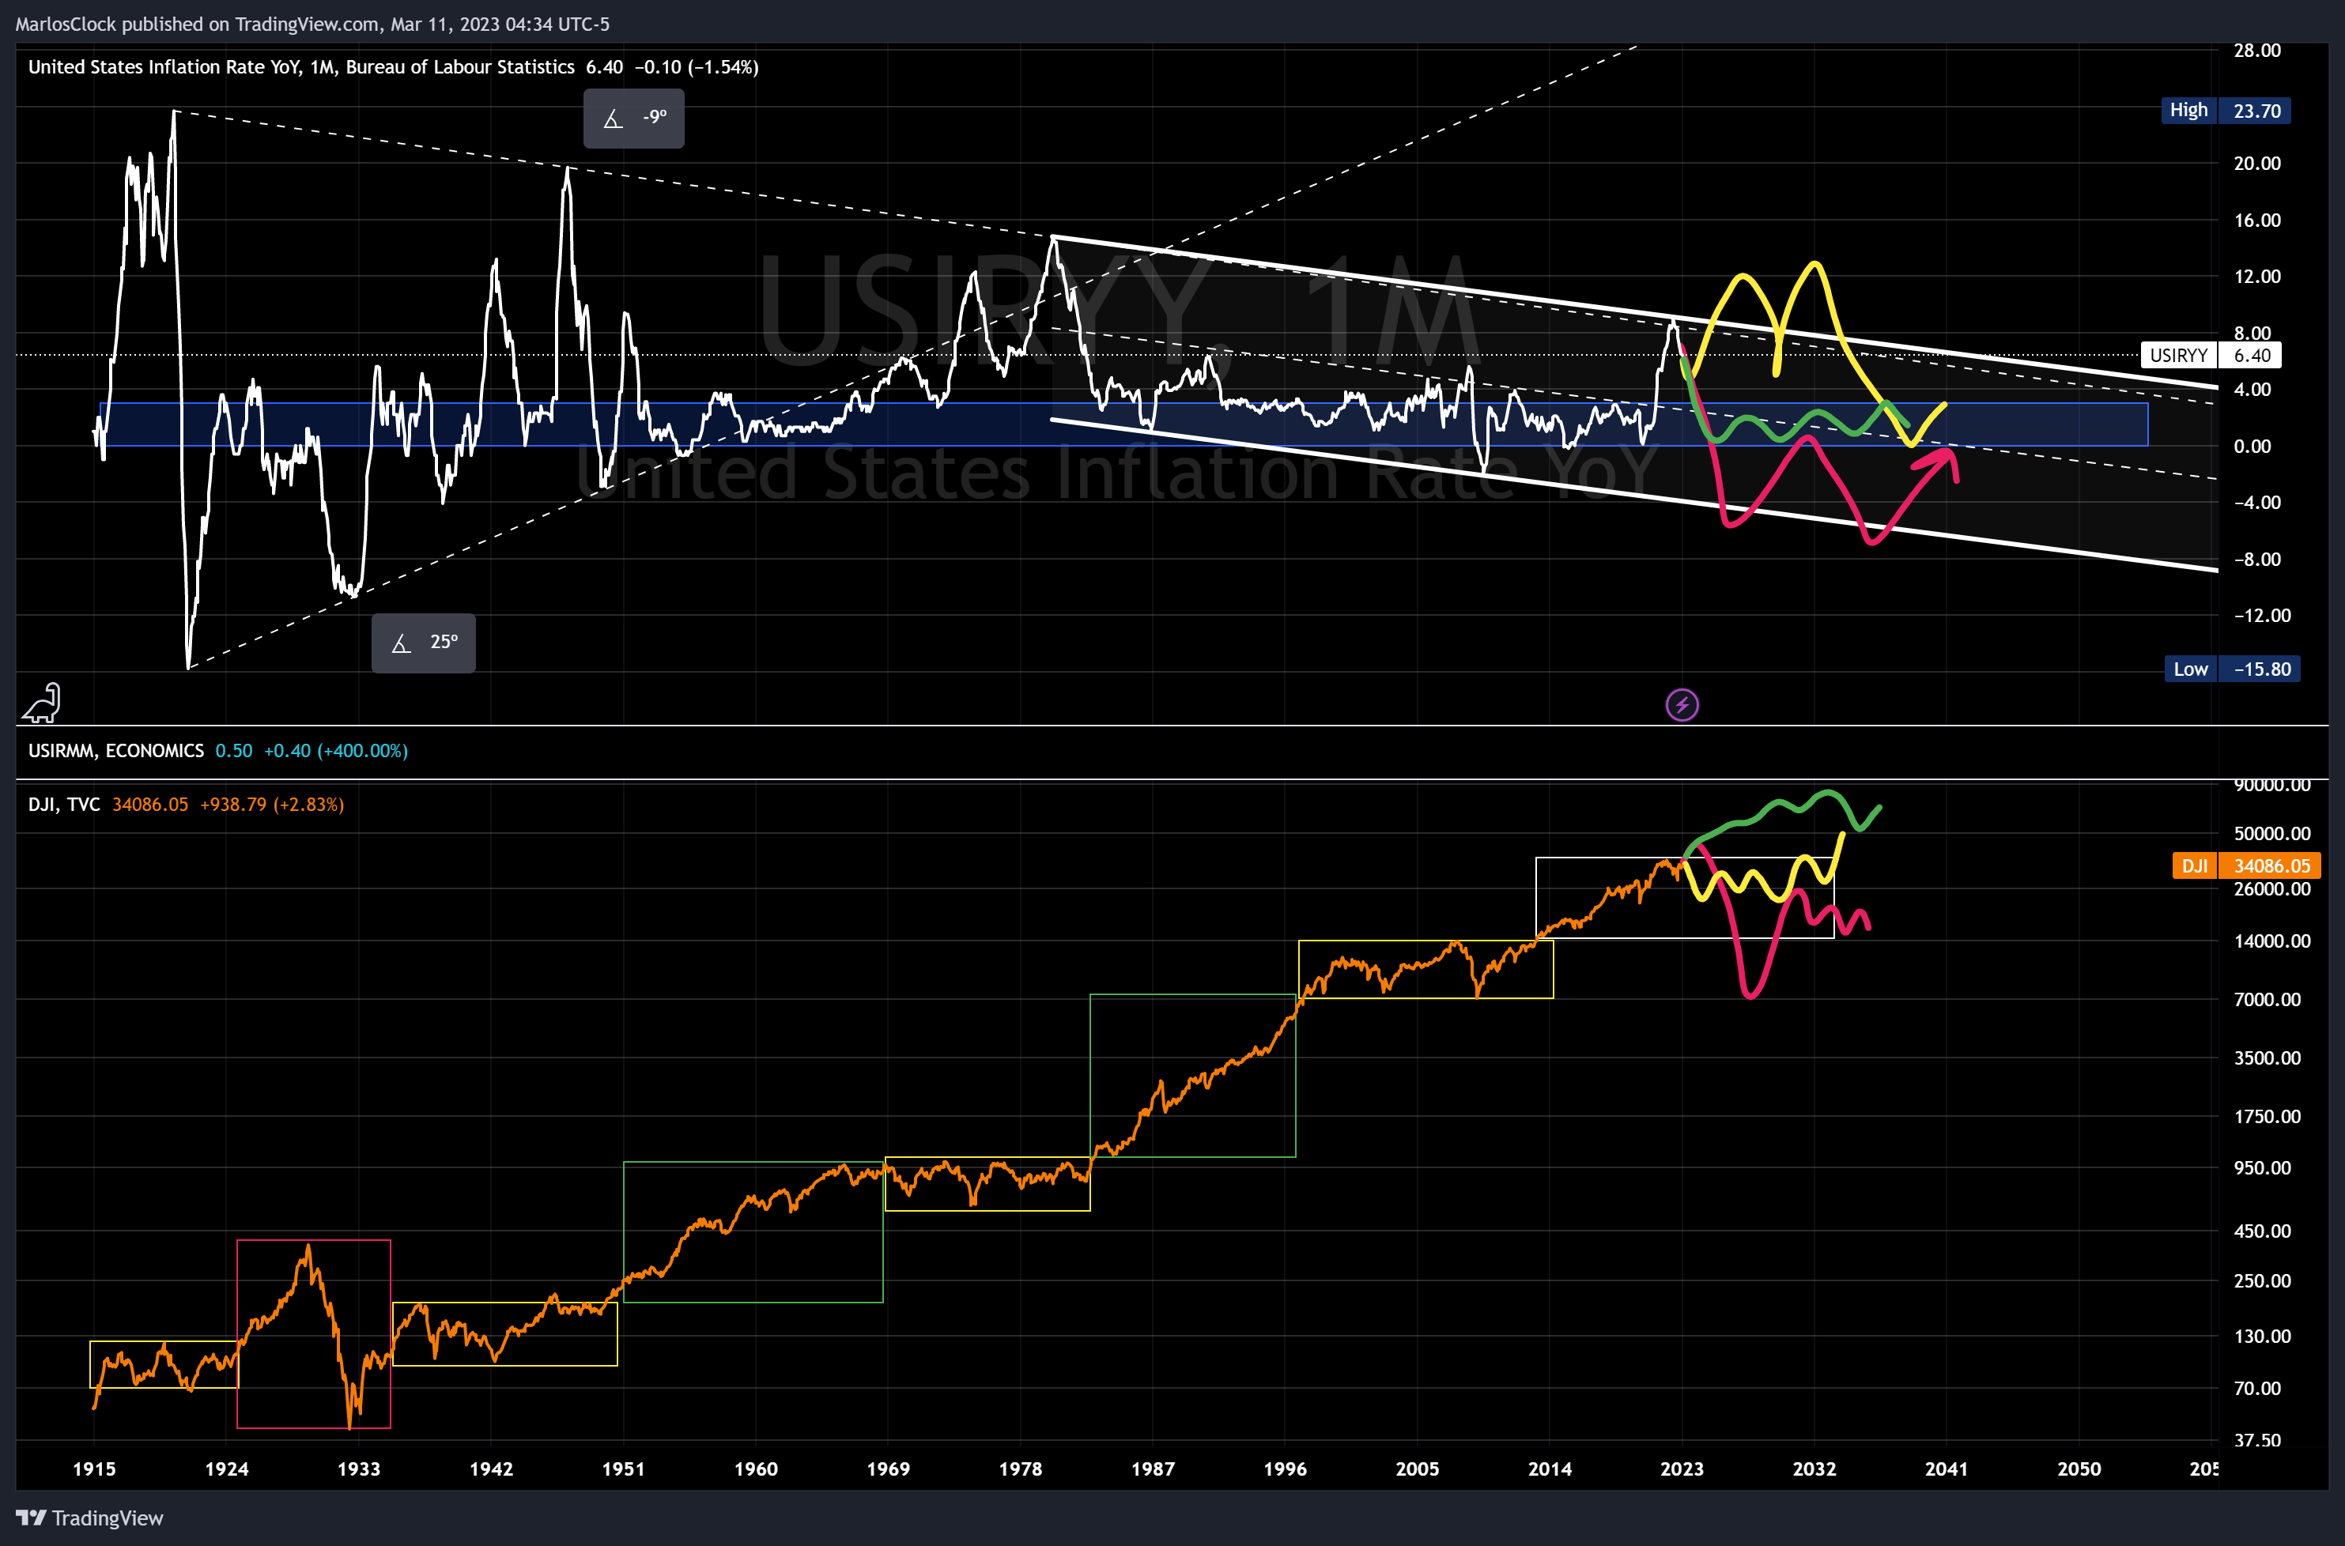This screenshot has width=2345, height=1546.
Task: Click the 37.50 level on the DJI axis
Action: point(2257,1441)
